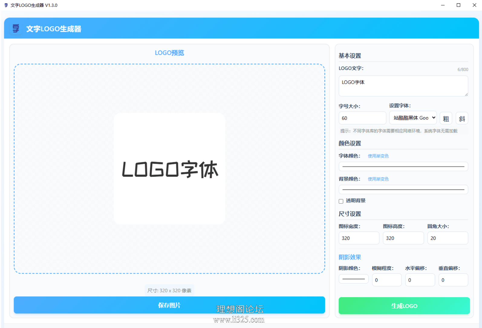482x328 pixels.
Task: Enable the 透明背景 checkbox
Action: [x=341, y=201]
